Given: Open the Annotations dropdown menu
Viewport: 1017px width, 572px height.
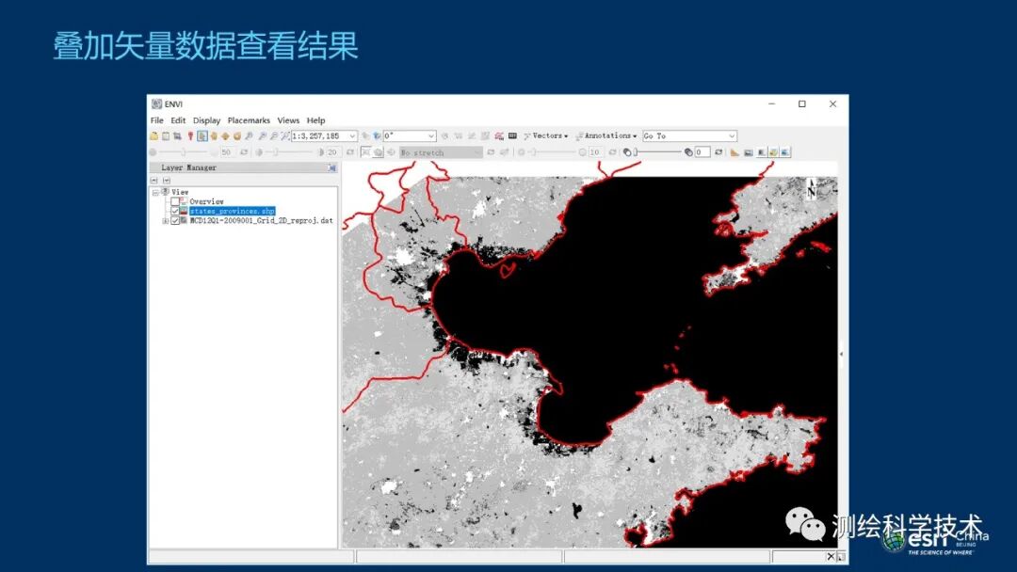Looking at the screenshot, I should tap(606, 136).
